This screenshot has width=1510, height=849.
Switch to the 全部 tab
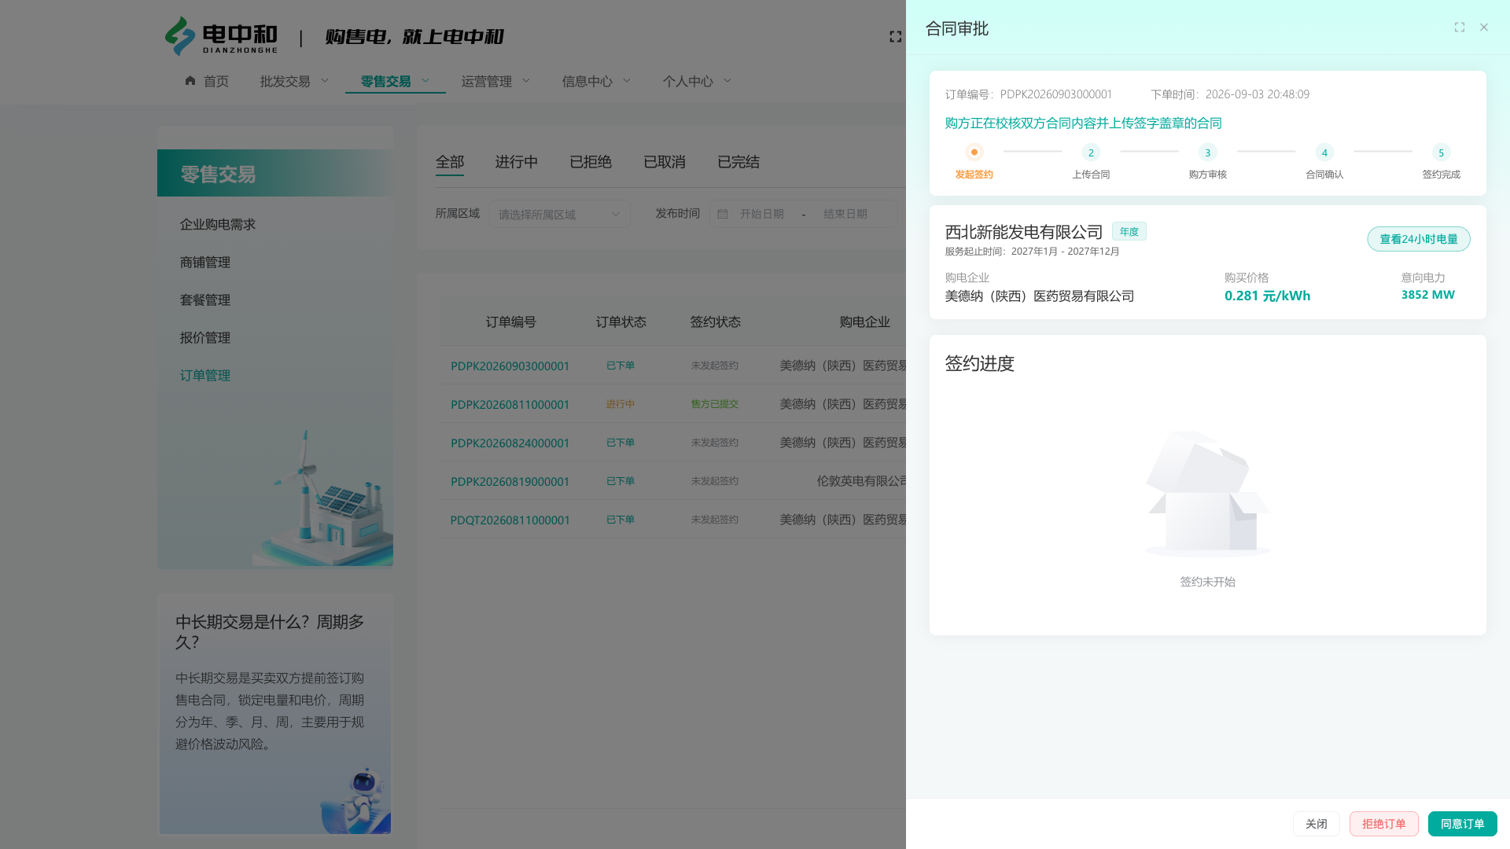click(x=450, y=162)
